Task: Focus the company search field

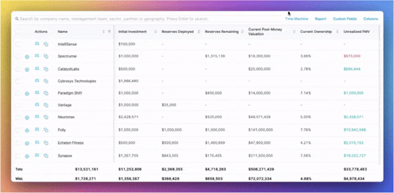Action: tap(148, 19)
